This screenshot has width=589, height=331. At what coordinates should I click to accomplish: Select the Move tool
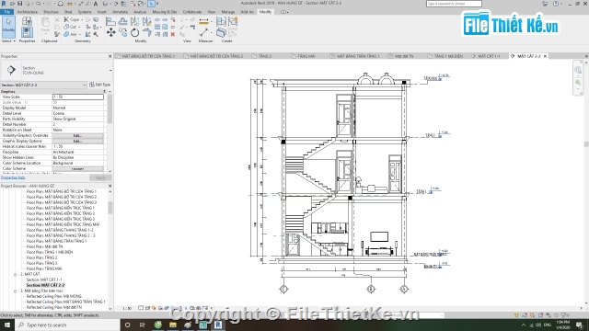click(x=110, y=33)
